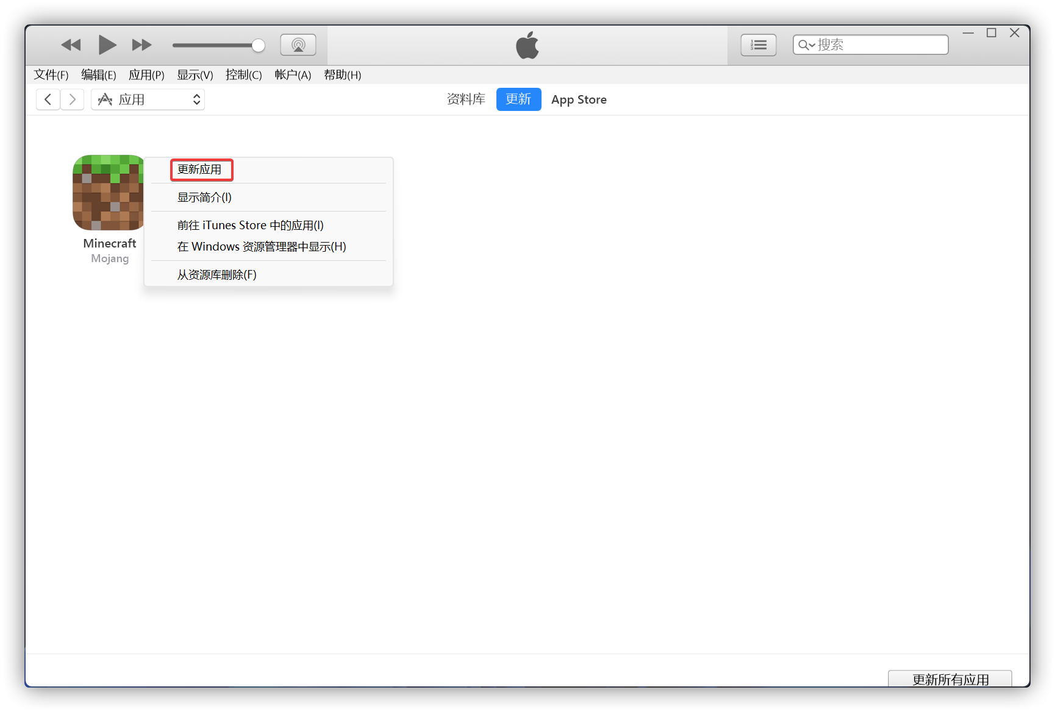Click the 更新所有应用 button
The width and height of the screenshot is (1055, 712).
pos(950,679)
